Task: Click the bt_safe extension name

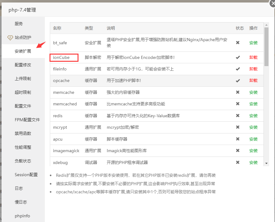Action: tap(60, 43)
